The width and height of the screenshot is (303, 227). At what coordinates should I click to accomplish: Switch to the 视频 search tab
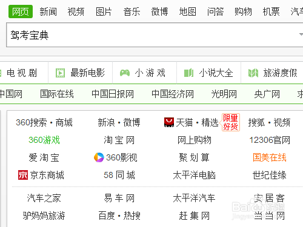(76, 12)
